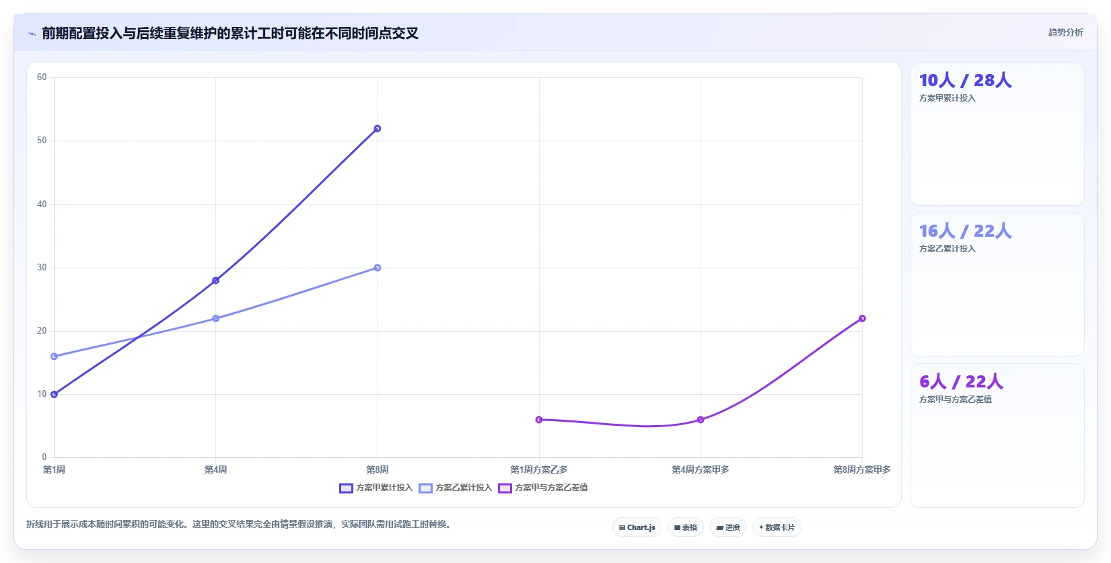
Task: Click the 方案甲累计投入 caption in the first card
Action: (x=947, y=98)
